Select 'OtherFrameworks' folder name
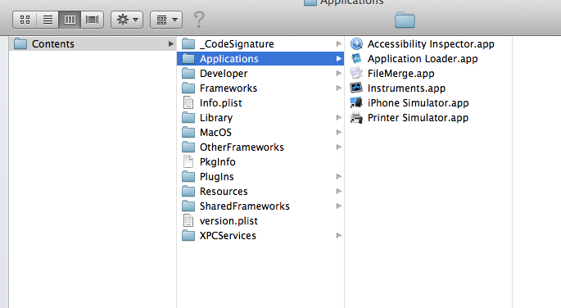561x308 pixels. coord(242,147)
